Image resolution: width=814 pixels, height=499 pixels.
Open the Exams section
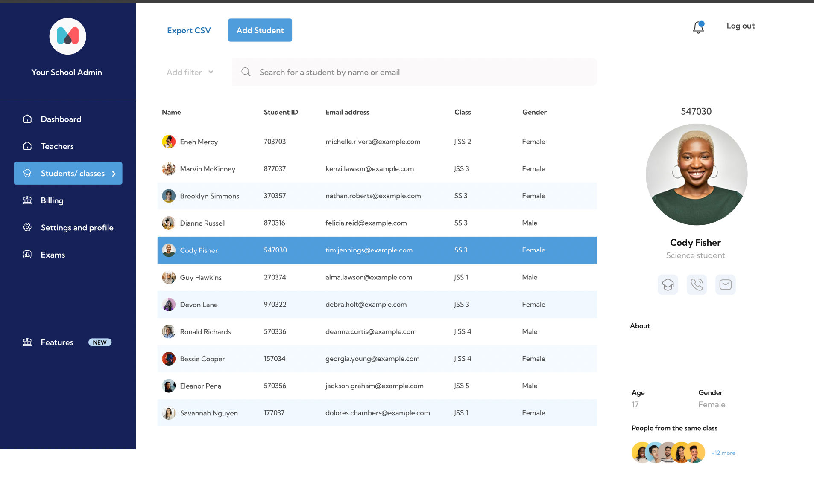pyautogui.click(x=53, y=255)
